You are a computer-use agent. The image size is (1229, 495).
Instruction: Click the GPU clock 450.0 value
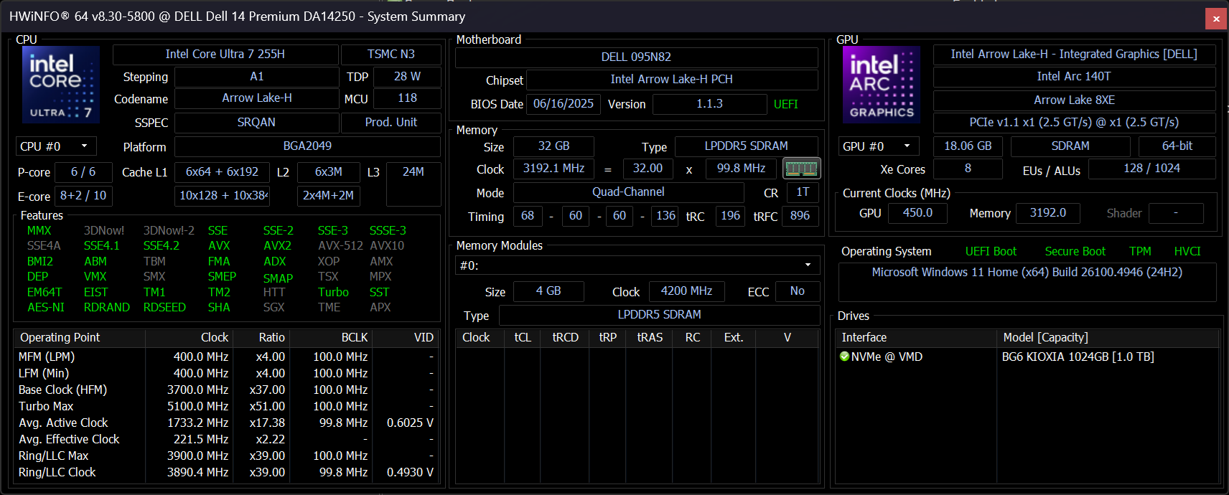tap(917, 213)
